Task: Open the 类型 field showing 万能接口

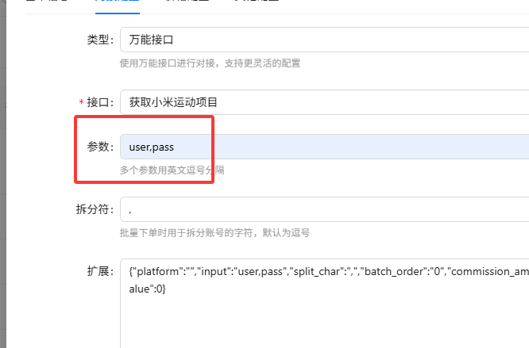Action: [x=318, y=39]
